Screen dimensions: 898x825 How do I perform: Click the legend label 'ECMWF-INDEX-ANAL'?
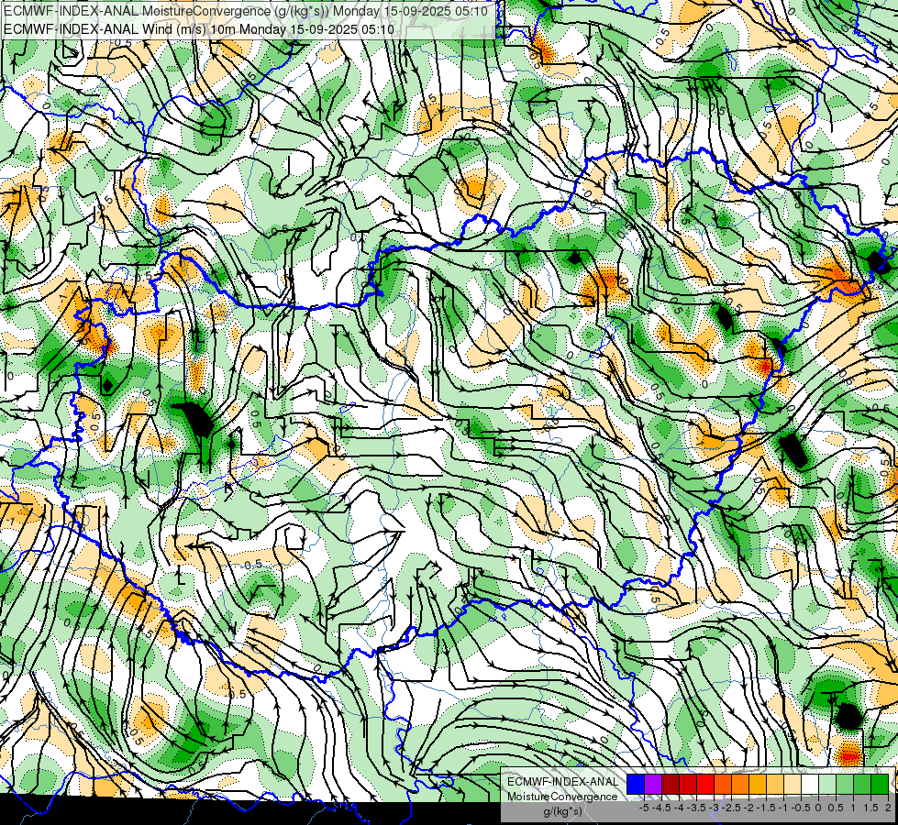[x=563, y=782]
